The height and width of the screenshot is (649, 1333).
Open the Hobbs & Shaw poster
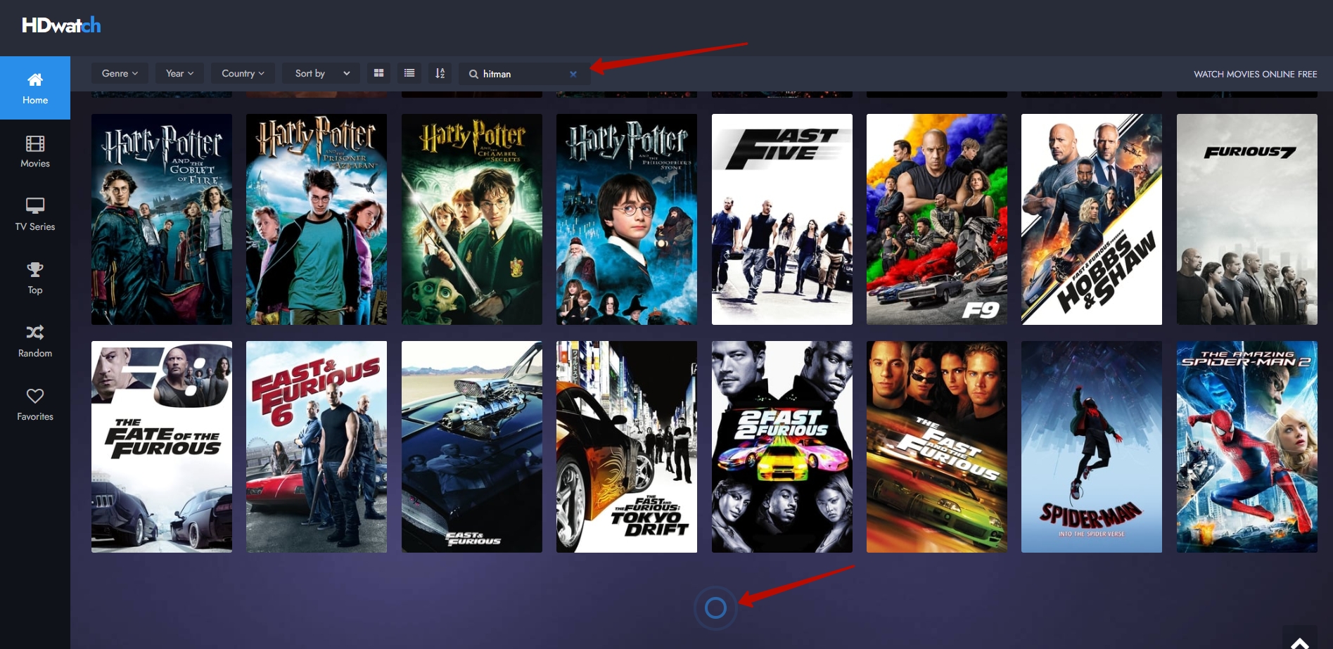tap(1092, 219)
